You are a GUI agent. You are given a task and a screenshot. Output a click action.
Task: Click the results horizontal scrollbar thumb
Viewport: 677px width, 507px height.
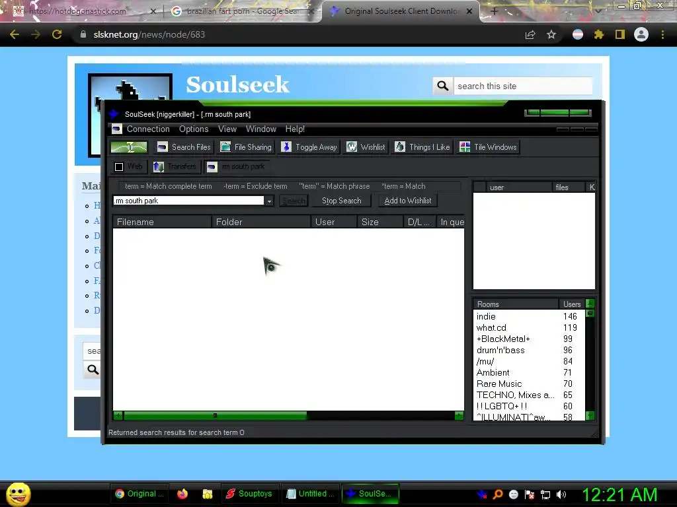[x=215, y=416]
